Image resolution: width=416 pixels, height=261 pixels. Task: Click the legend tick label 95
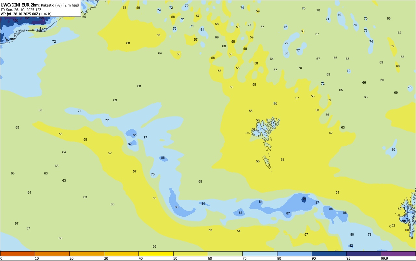348,258
